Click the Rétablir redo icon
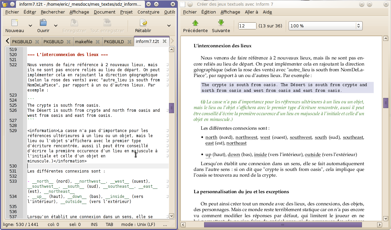Screen dimensions: 391x230 143,23
